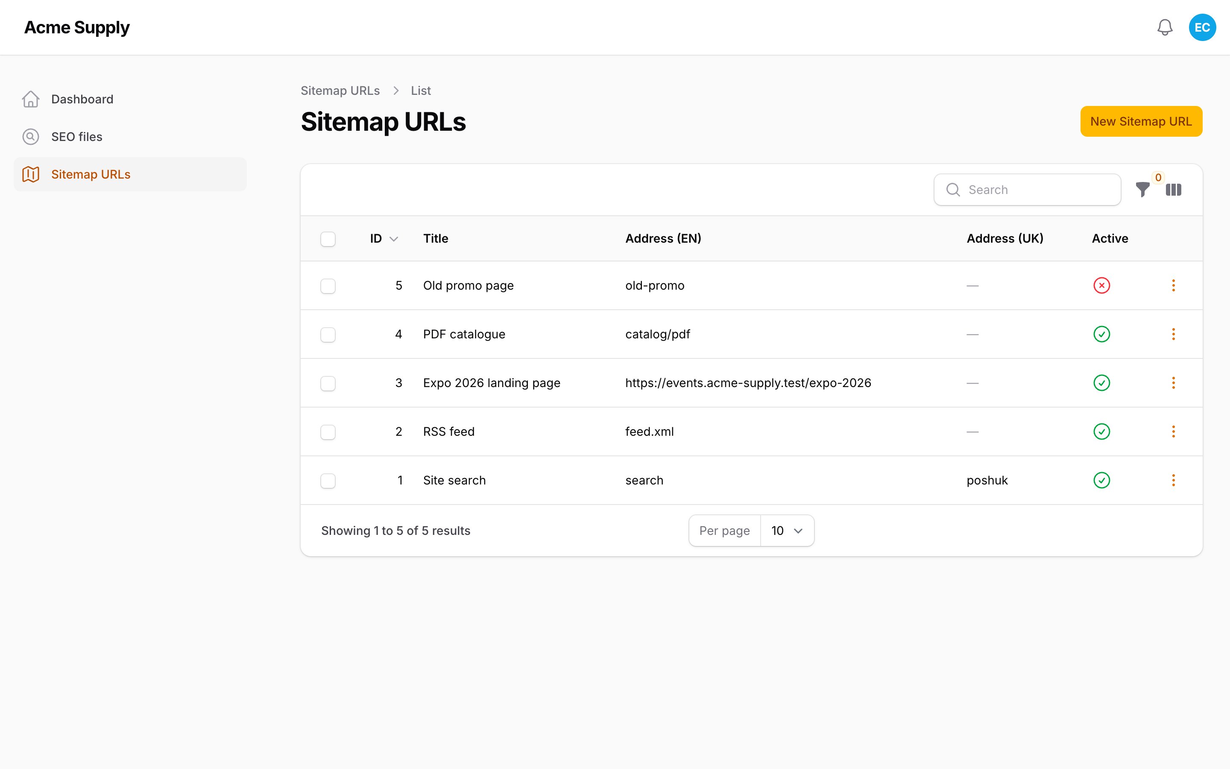Click the 'Site search' title cell
The width and height of the screenshot is (1230, 769).
tap(454, 480)
